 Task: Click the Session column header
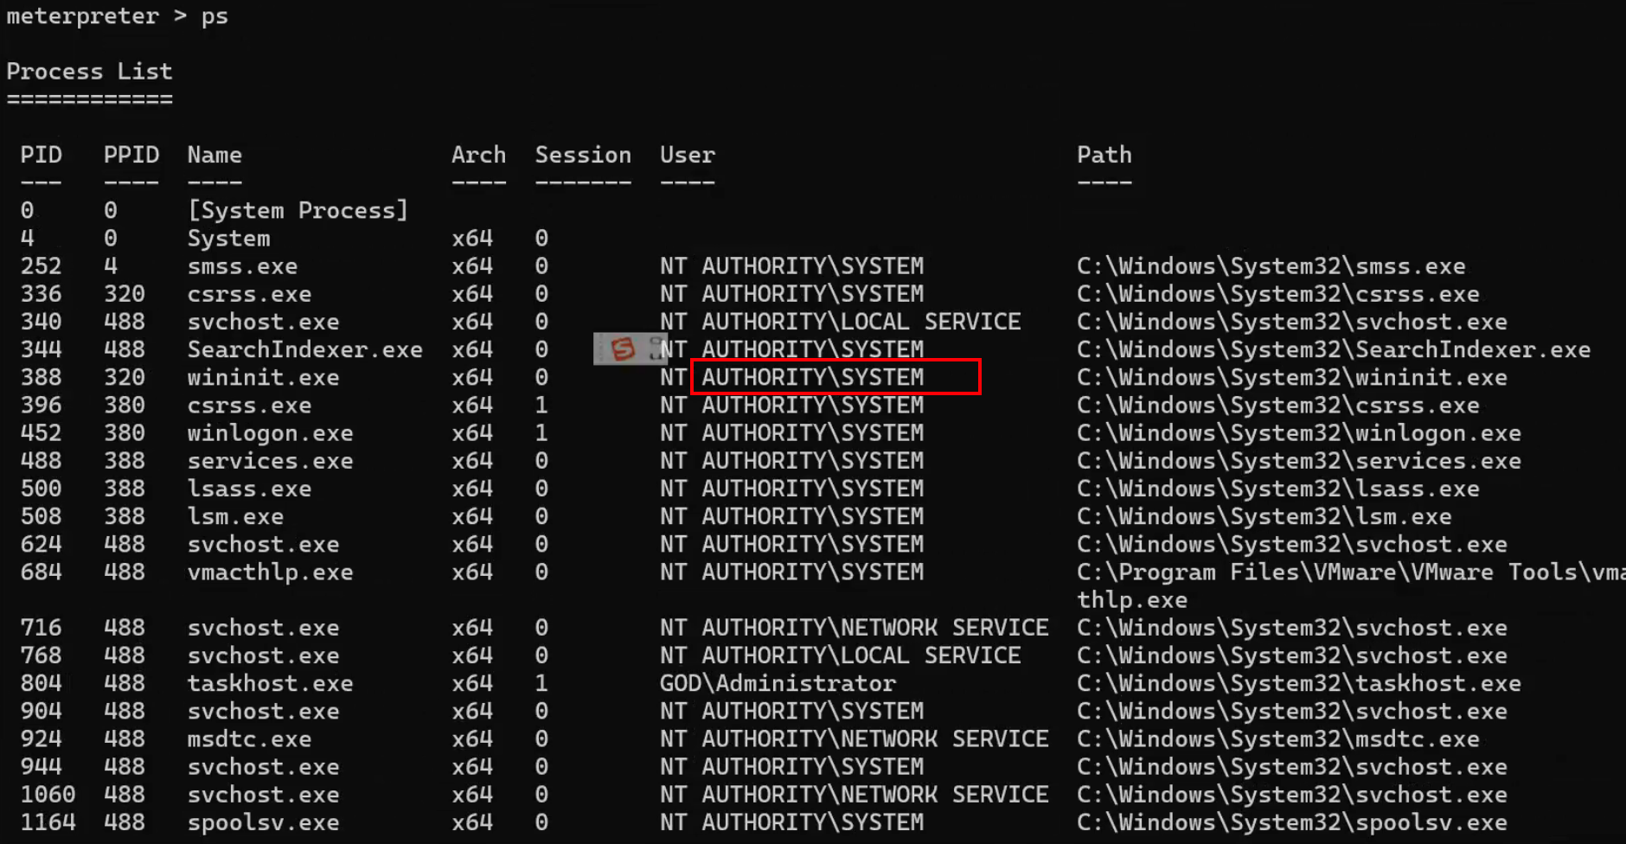point(582,155)
